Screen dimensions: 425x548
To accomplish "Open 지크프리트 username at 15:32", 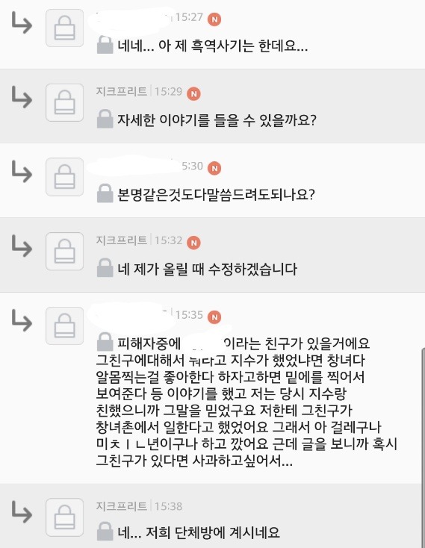I will tap(122, 240).
